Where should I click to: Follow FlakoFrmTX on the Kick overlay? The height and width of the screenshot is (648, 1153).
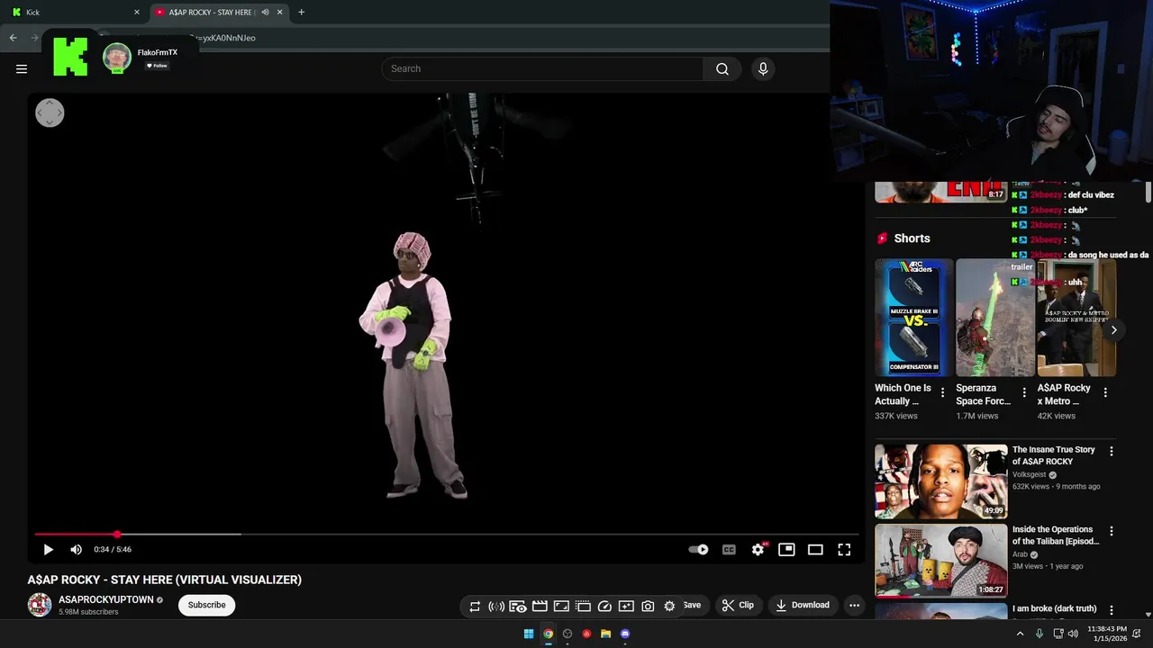tap(157, 66)
